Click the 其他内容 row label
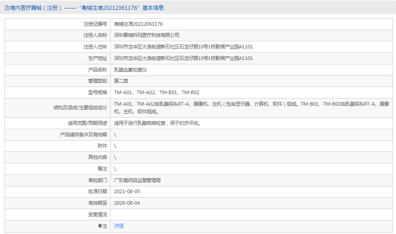This screenshot has height=234, width=396. (x=98, y=157)
